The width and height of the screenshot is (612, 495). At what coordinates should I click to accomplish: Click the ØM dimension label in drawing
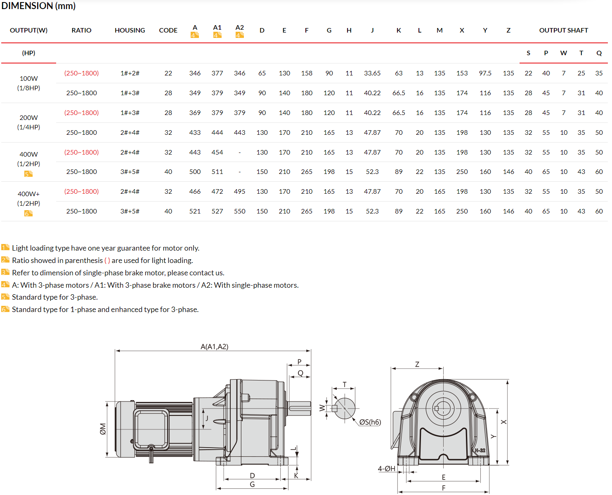pos(103,429)
